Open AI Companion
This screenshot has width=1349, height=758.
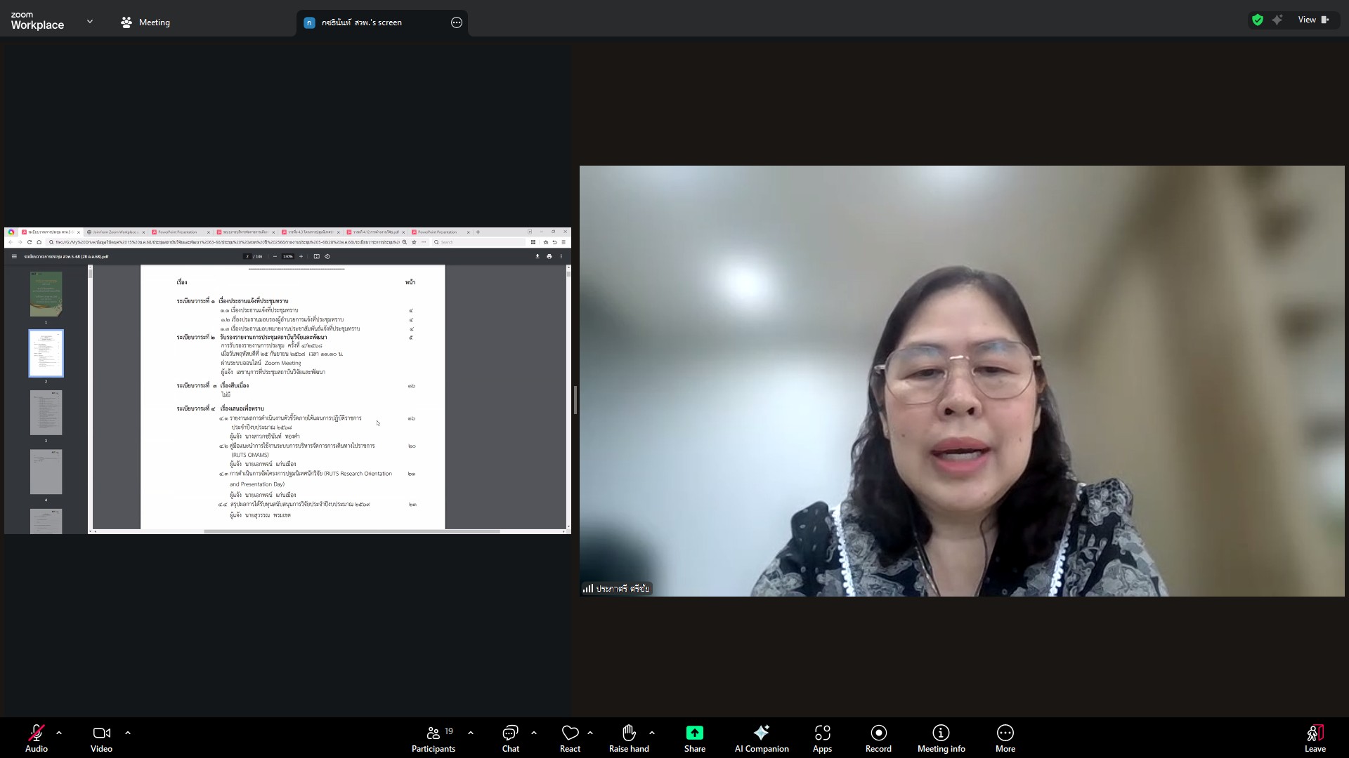[x=762, y=738]
